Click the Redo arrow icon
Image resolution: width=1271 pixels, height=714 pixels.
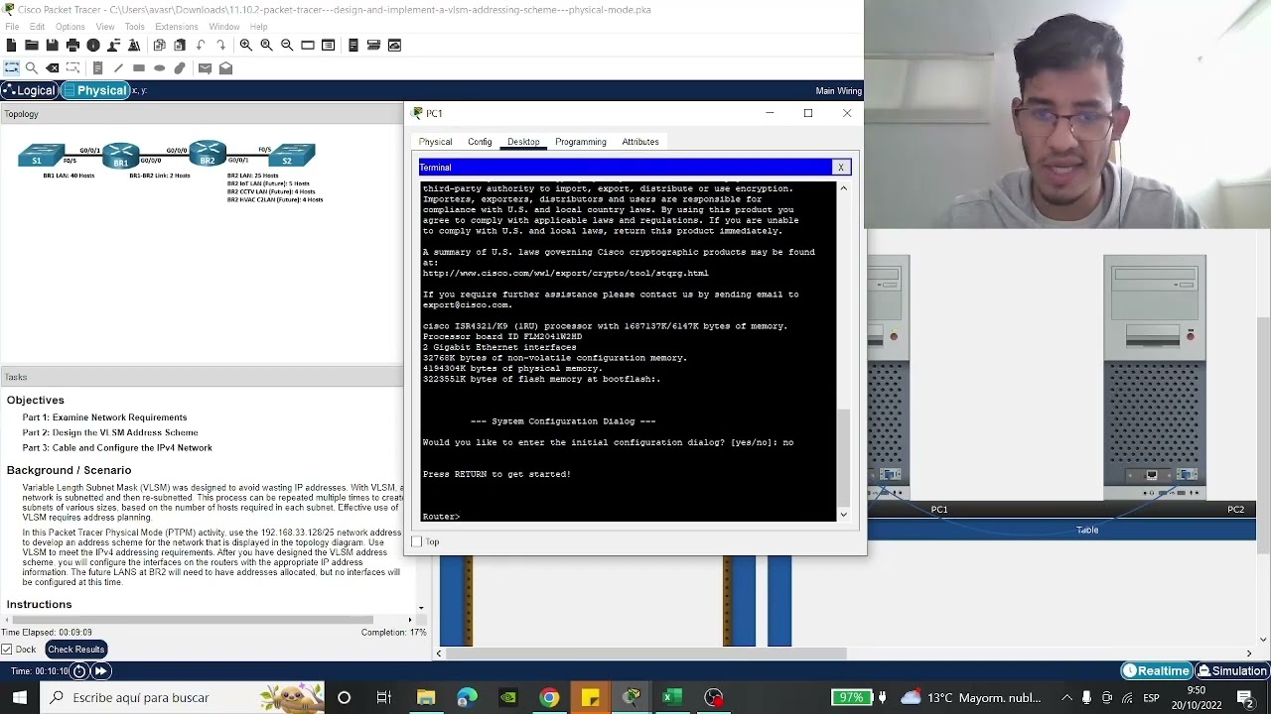tap(220, 45)
